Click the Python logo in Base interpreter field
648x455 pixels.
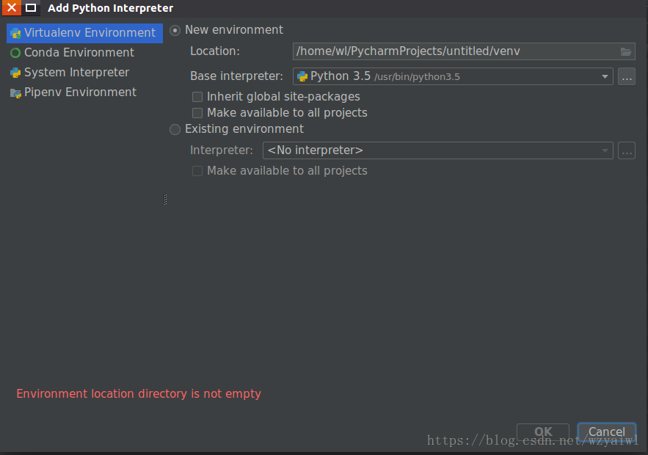pyautogui.click(x=302, y=76)
